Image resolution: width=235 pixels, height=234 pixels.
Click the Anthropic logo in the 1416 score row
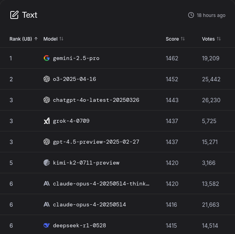pyautogui.click(x=47, y=204)
